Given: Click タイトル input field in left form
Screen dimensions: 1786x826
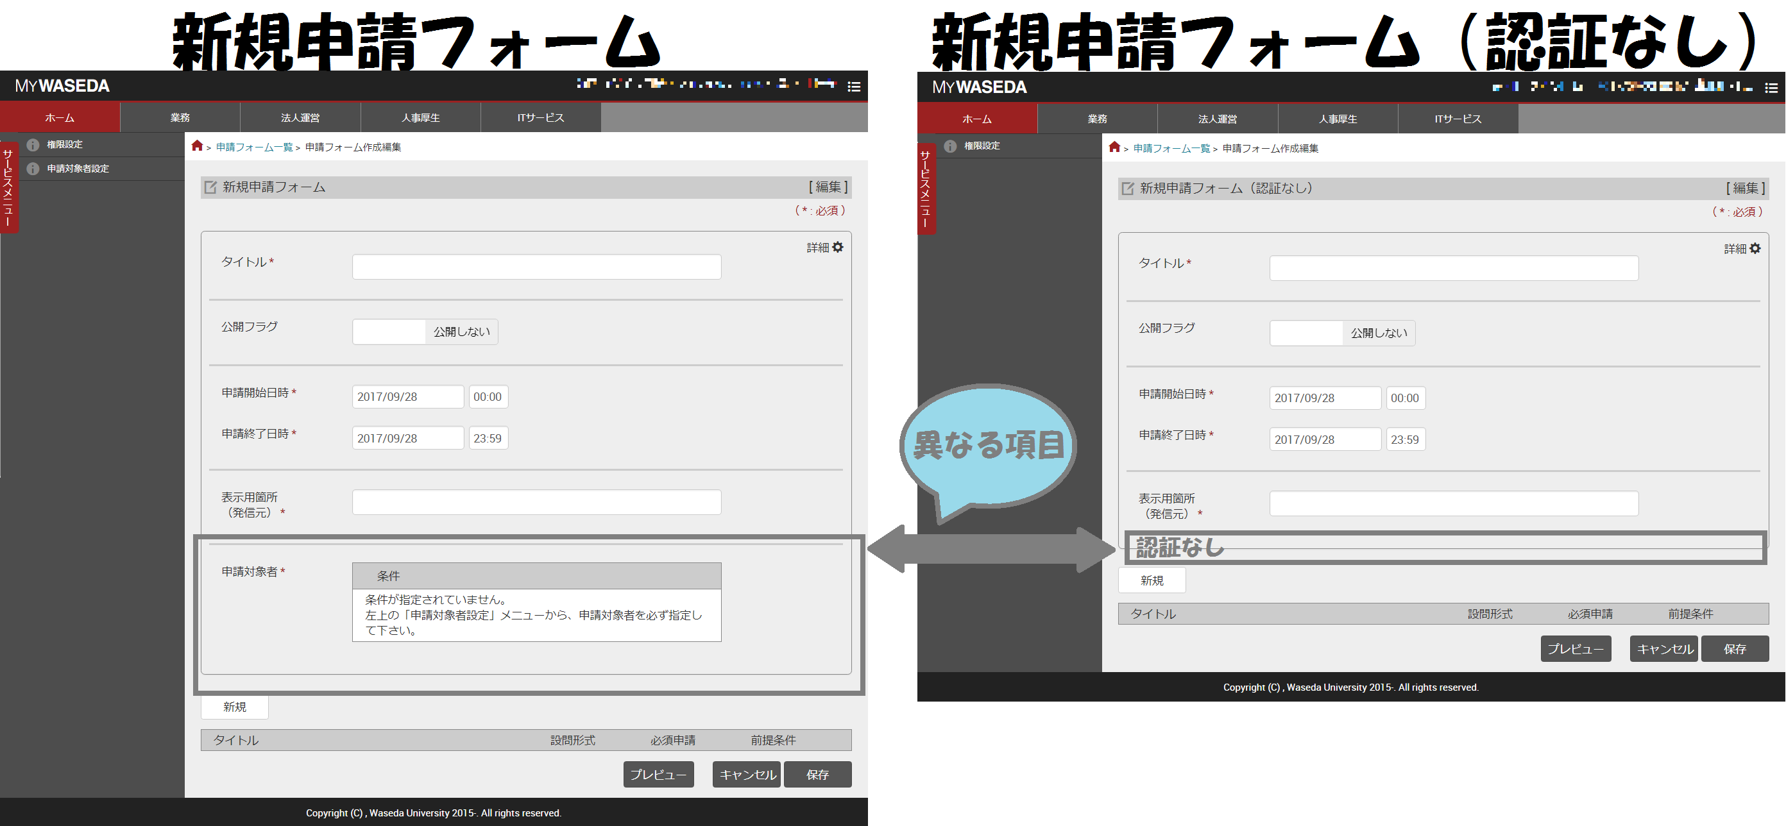Looking at the screenshot, I should tap(536, 267).
